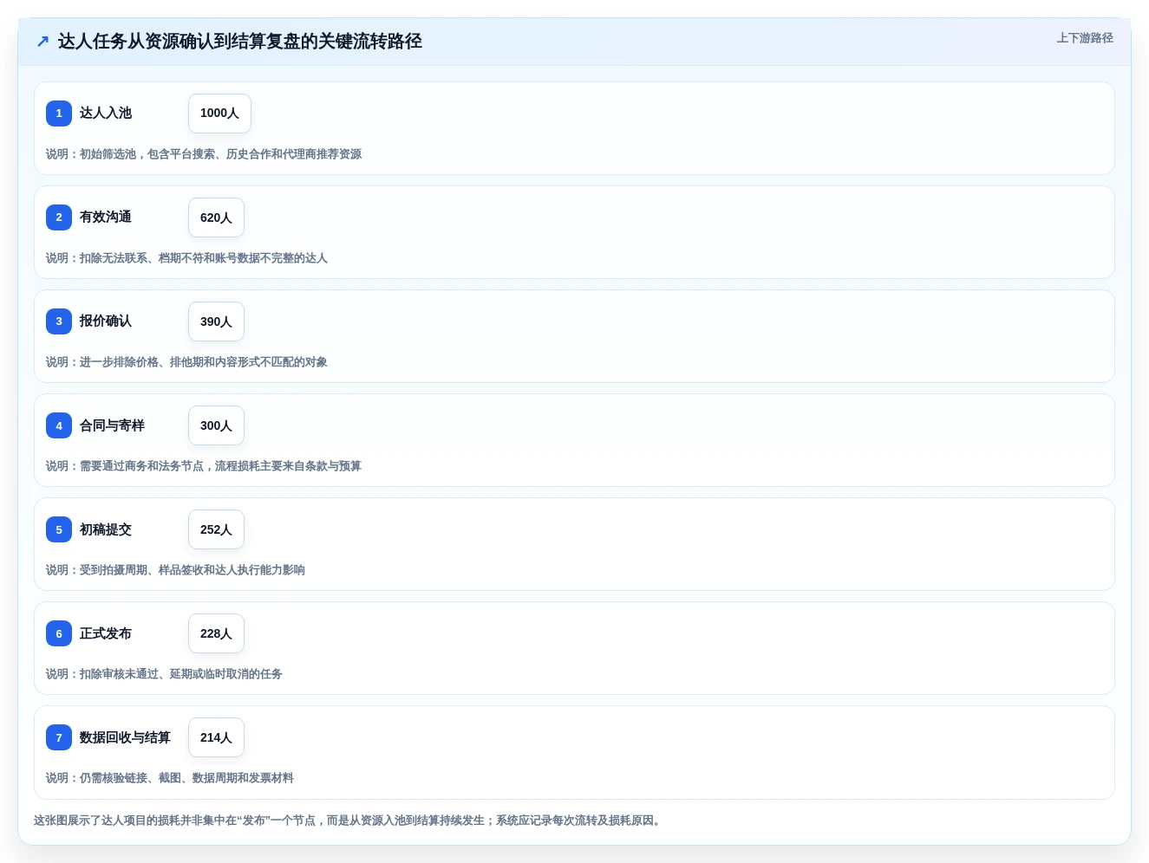Screen dimensions: 1149x863
Task: Click the title 达人任务从资源确认到结算复盘的关键流转路径
Action: pyautogui.click(x=240, y=42)
